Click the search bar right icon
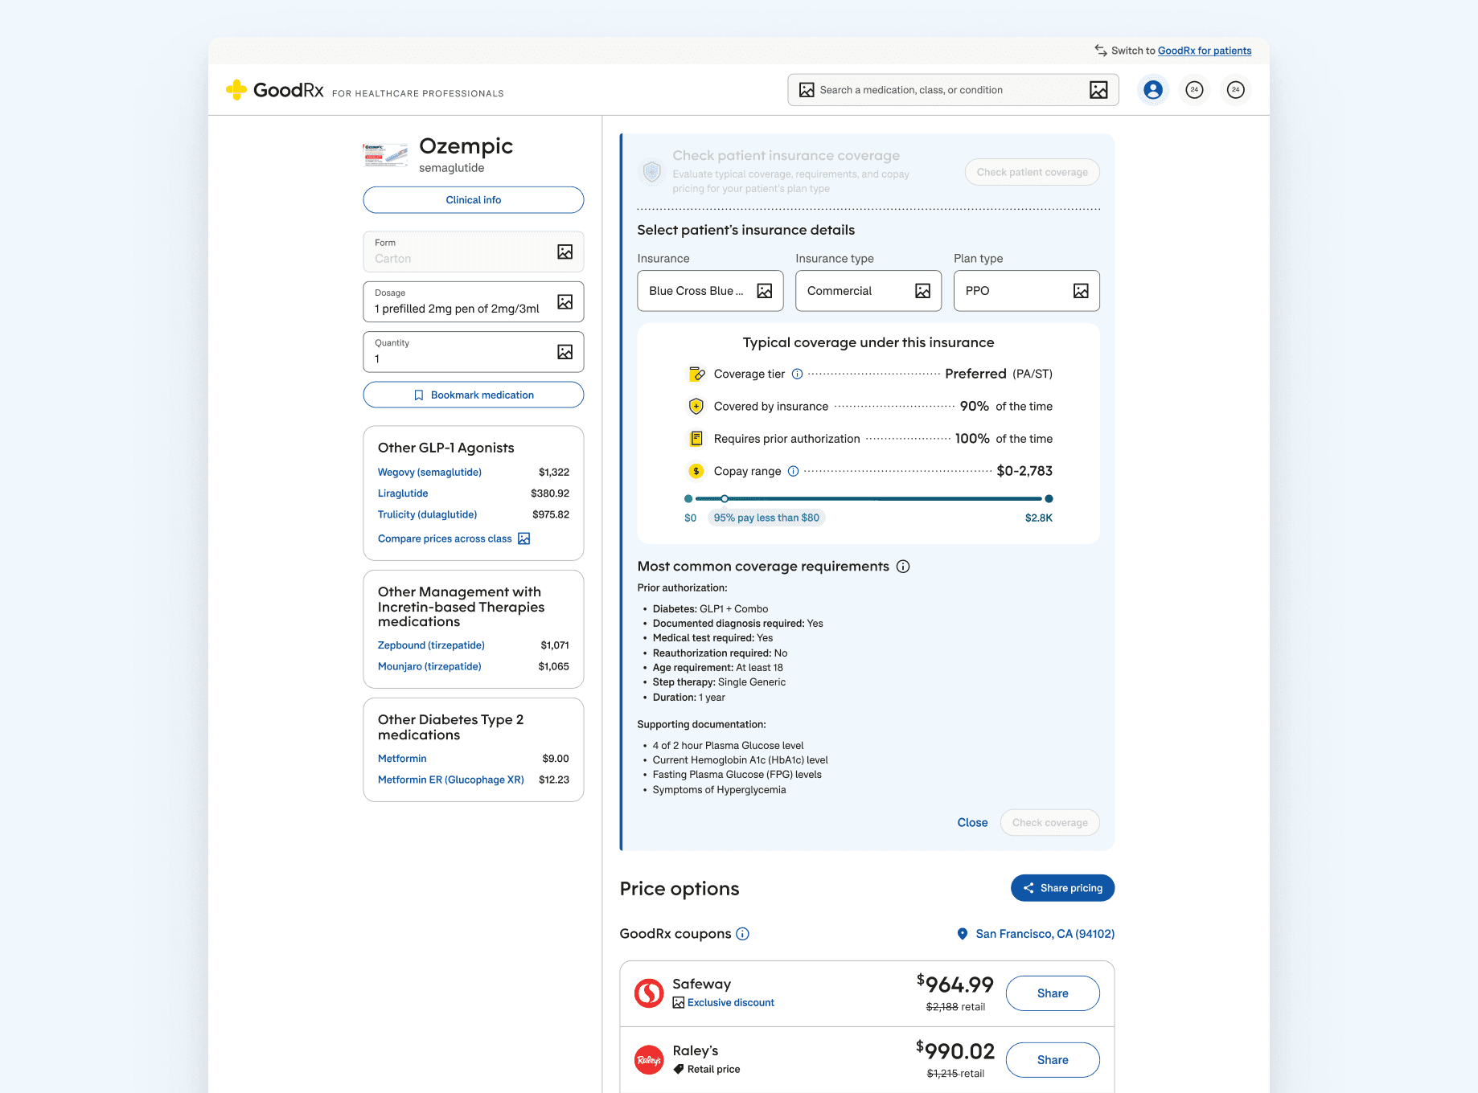 (x=1098, y=90)
